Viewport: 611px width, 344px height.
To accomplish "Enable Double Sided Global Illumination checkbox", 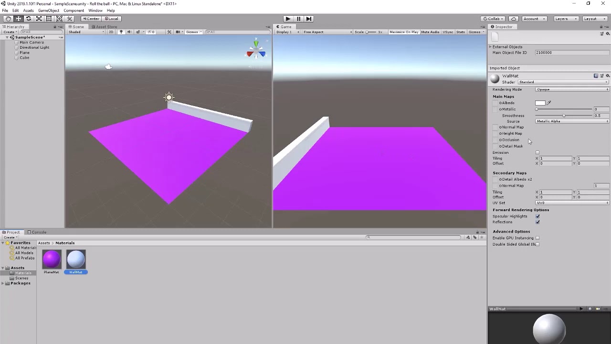I will pyautogui.click(x=537, y=244).
